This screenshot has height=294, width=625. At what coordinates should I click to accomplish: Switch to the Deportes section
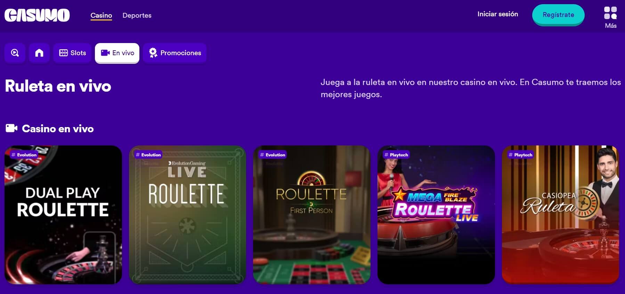[x=137, y=15]
